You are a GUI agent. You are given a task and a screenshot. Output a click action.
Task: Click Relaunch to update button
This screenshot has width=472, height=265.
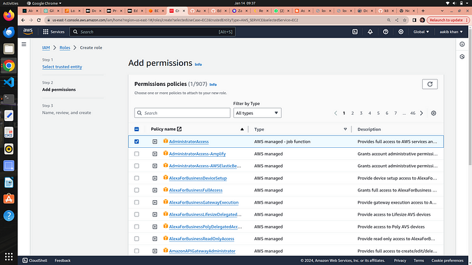point(448,20)
